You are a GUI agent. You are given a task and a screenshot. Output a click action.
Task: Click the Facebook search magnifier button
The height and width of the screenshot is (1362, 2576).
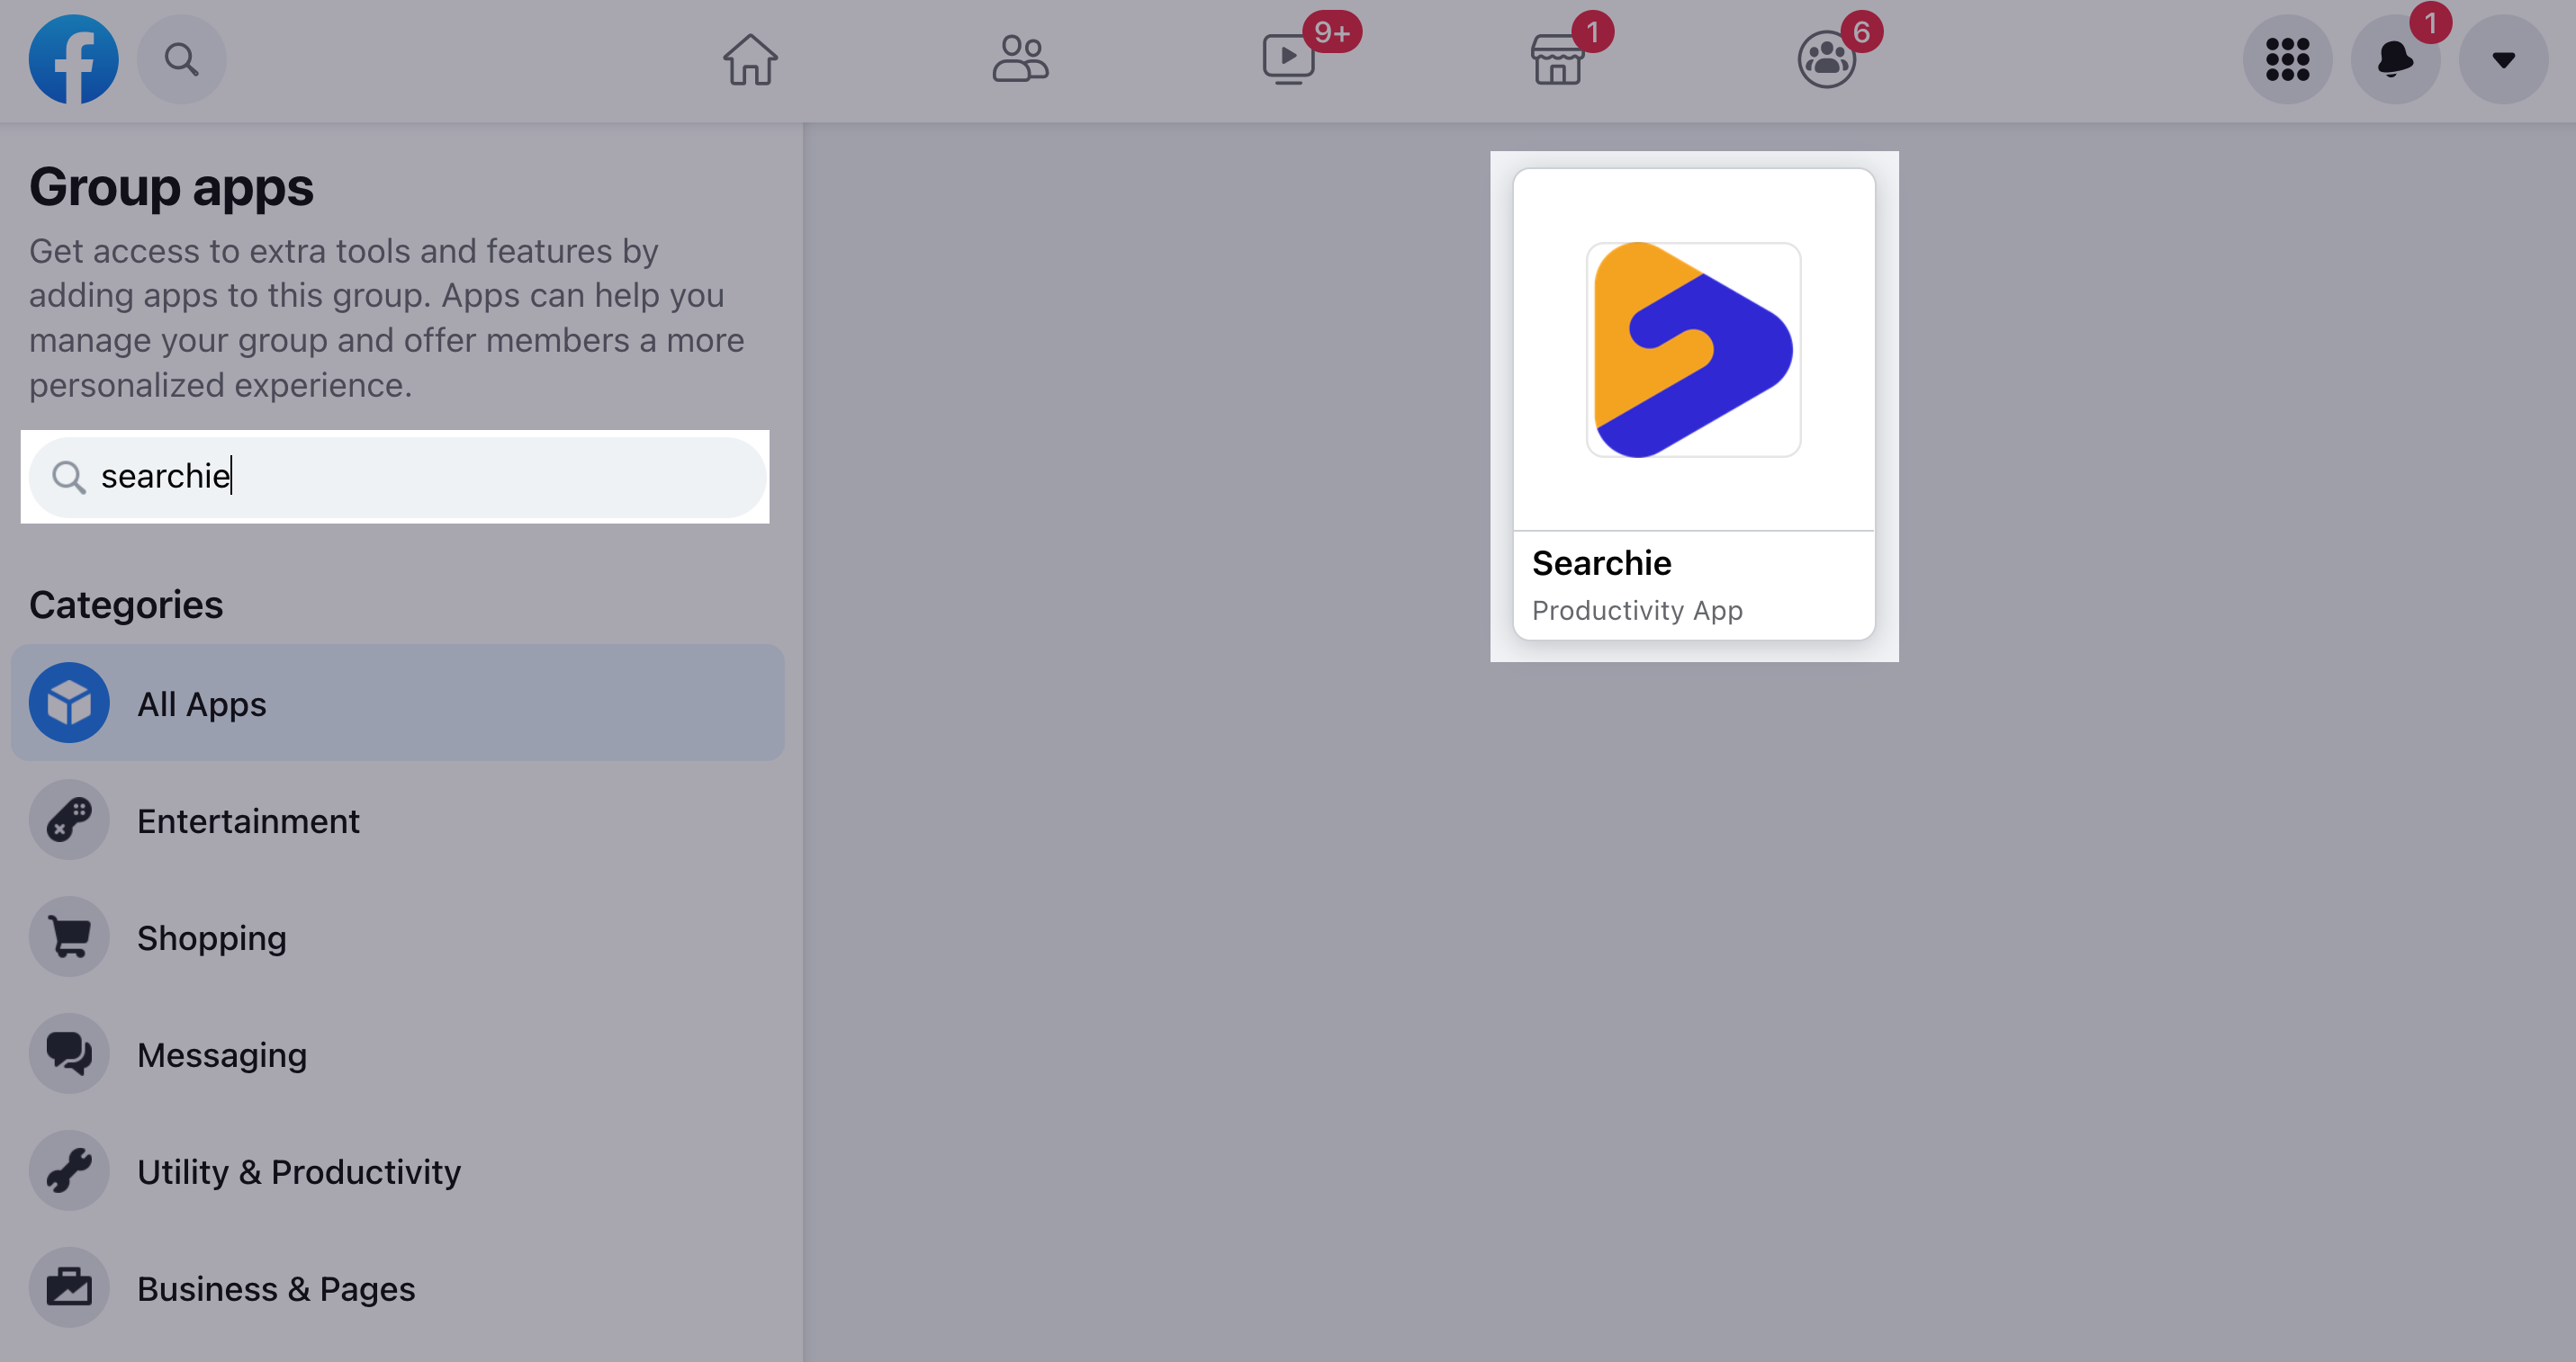(181, 59)
